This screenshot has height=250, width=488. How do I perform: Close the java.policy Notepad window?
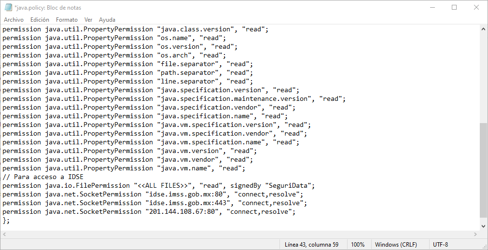point(476,7)
